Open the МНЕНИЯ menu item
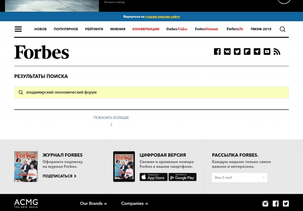303x211 pixels. pyautogui.click(x=118, y=29)
